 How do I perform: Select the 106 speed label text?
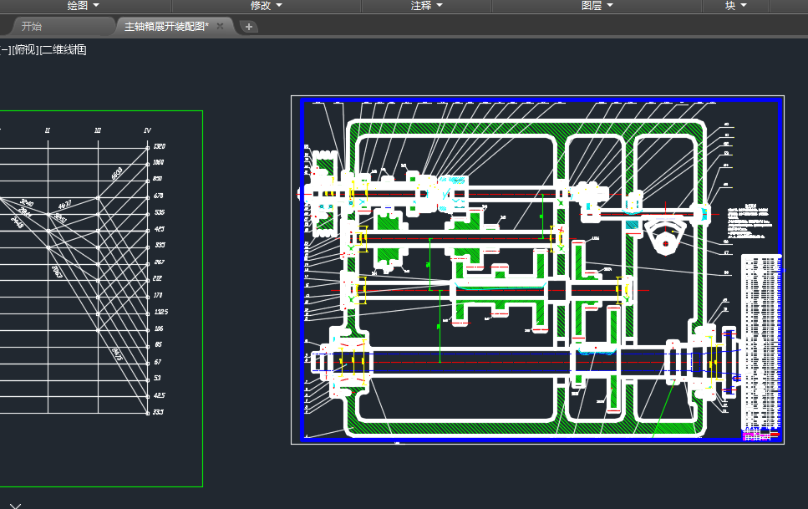point(159,328)
